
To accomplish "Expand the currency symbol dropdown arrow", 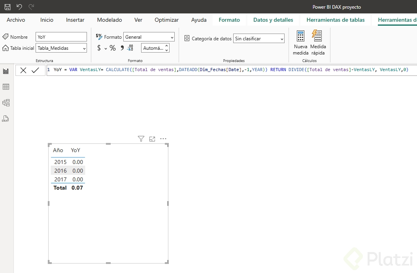I will pyautogui.click(x=106, y=48).
